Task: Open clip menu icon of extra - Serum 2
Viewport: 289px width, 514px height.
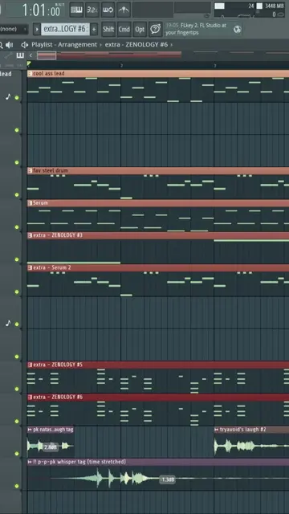Action: pyautogui.click(x=30, y=267)
